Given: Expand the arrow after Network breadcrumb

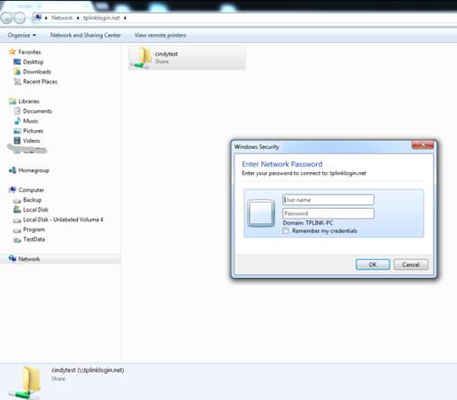Looking at the screenshot, I should pyautogui.click(x=78, y=18).
